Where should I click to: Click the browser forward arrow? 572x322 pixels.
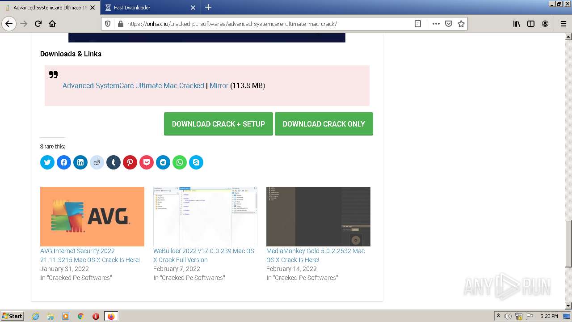(24, 24)
